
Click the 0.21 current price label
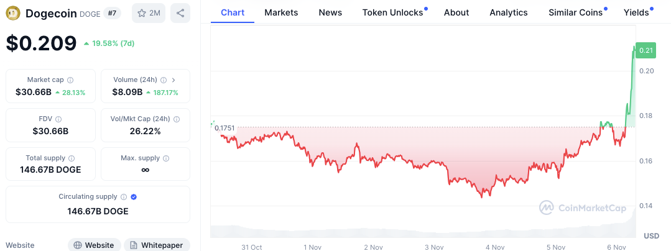tap(645, 50)
